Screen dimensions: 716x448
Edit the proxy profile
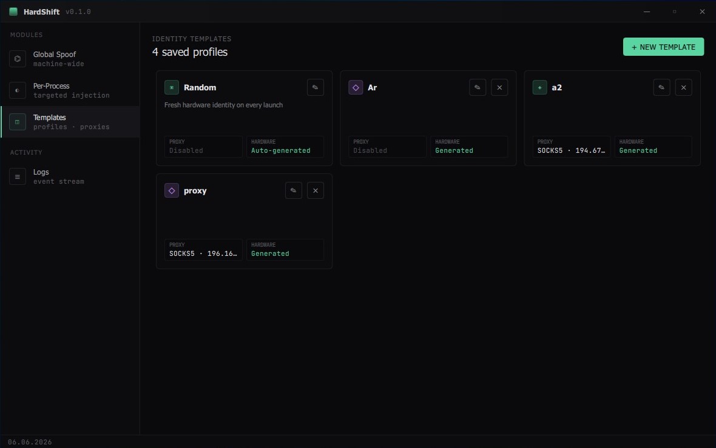tap(293, 190)
